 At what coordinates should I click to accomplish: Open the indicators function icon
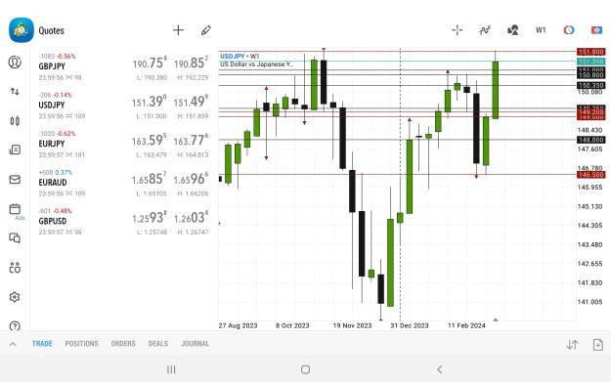coord(485,30)
